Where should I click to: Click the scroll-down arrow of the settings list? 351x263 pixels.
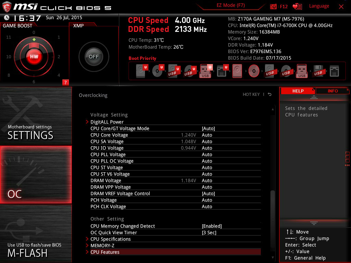point(273,258)
